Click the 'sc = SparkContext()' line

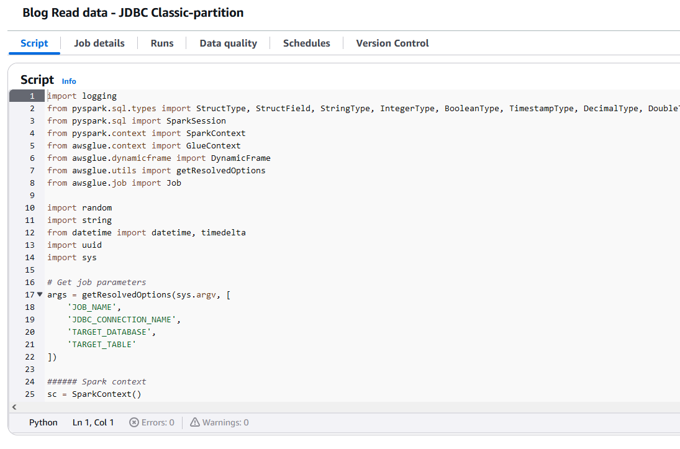94,394
